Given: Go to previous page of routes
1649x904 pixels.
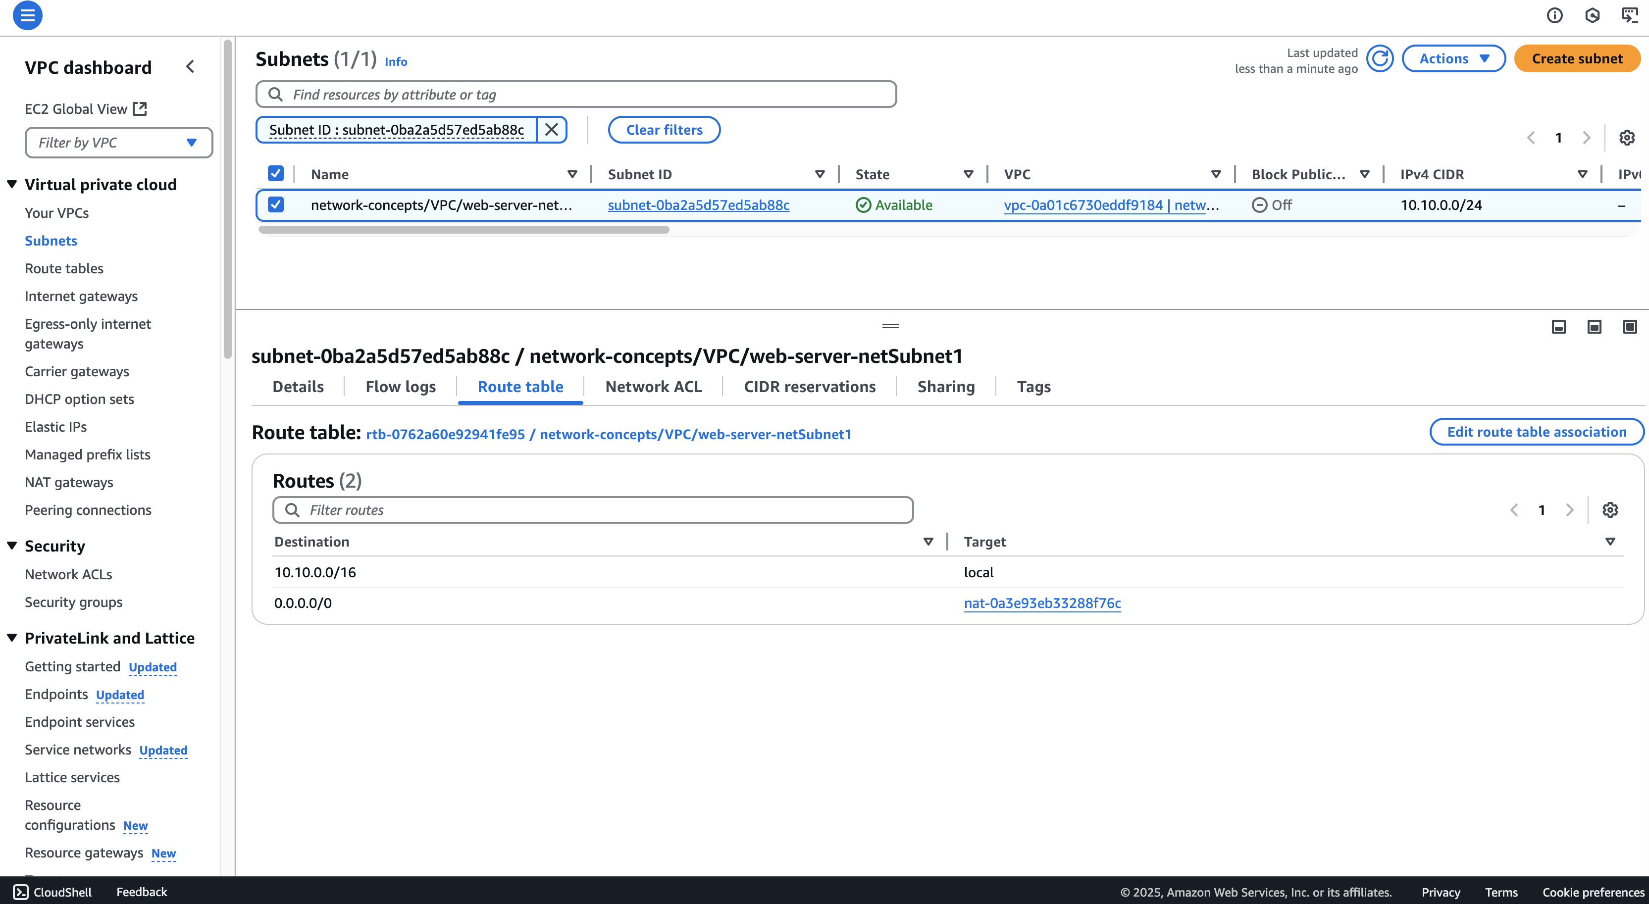Looking at the screenshot, I should 1514,510.
